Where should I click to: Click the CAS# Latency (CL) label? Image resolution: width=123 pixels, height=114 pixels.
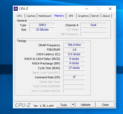pyautogui.click(x=48, y=54)
